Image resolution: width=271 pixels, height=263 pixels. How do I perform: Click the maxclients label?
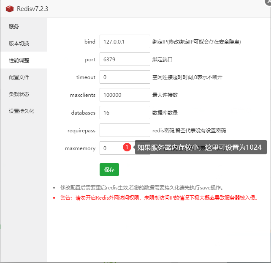point(83,95)
